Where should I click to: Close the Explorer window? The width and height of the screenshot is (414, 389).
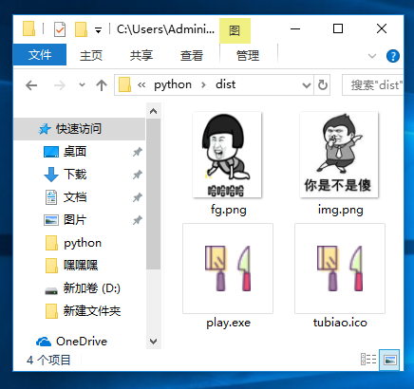coord(382,28)
